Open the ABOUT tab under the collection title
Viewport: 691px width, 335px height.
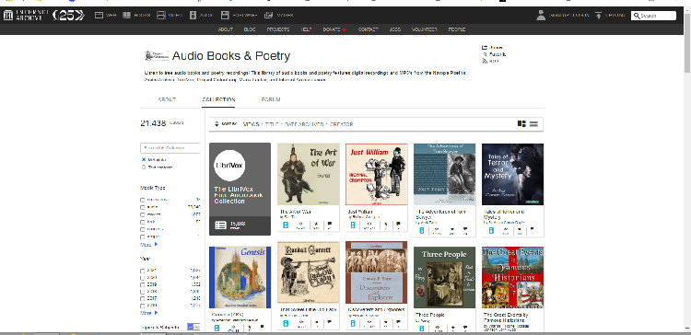click(x=167, y=100)
